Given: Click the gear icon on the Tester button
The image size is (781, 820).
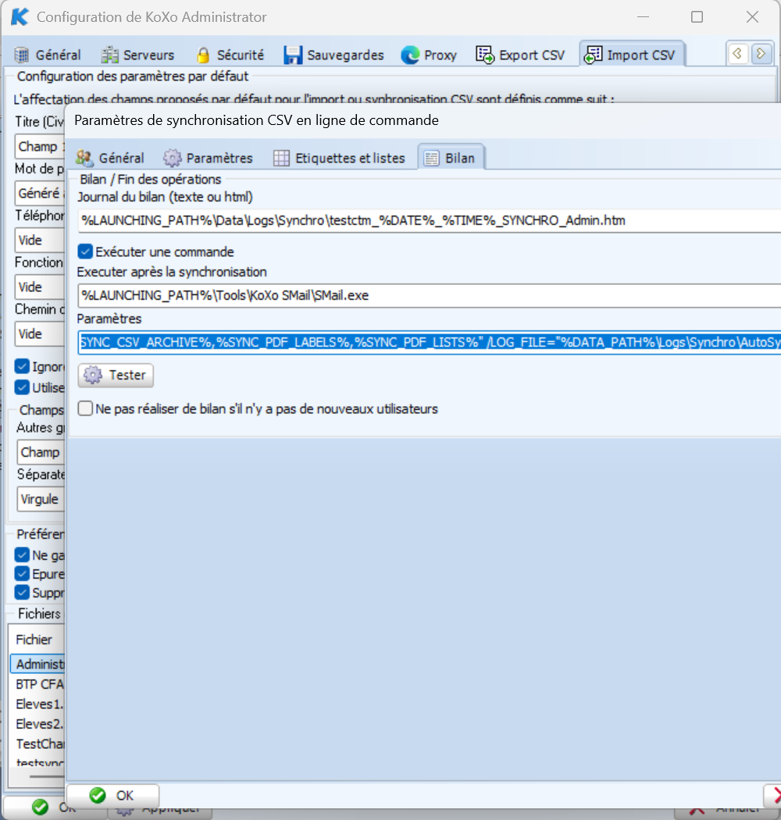Looking at the screenshot, I should [93, 375].
